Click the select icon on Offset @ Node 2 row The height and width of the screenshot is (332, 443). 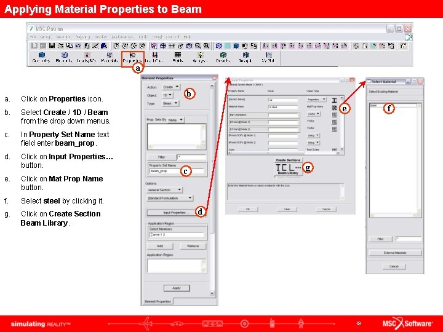334,129
